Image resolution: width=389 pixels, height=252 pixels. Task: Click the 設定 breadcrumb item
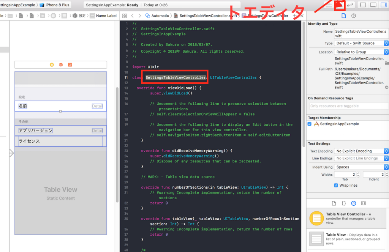click(x=79, y=16)
